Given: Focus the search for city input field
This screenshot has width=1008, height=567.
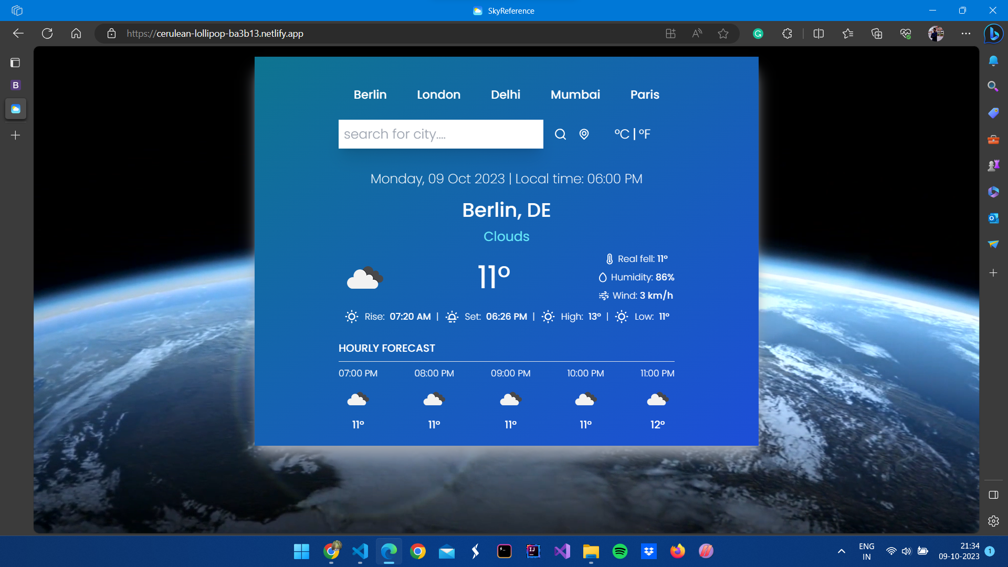Looking at the screenshot, I should [x=440, y=134].
